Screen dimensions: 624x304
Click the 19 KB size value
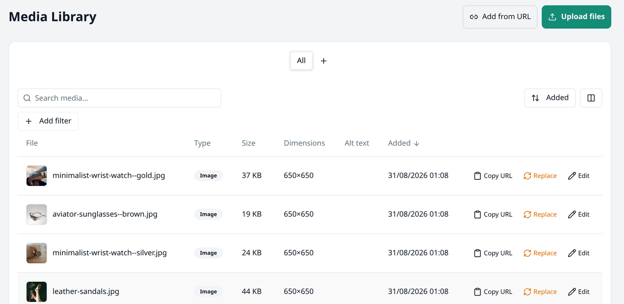252,215
